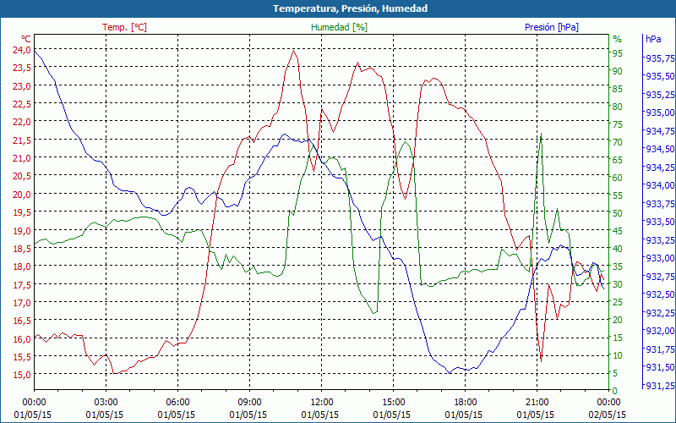The width and height of the screenshot is (676, 423).
Task: Click humidity axis value '65'
Action: click(x=618, y=160)
